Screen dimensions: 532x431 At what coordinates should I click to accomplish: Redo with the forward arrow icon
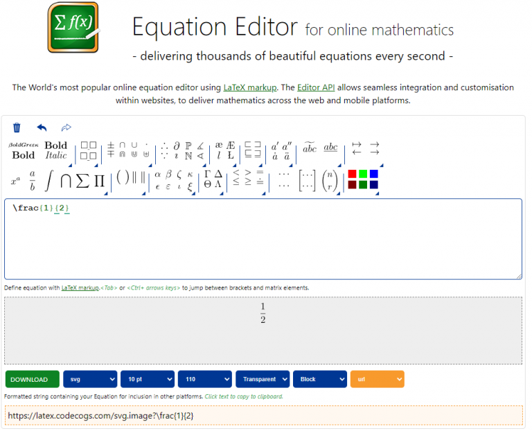(x=66, y=127)
